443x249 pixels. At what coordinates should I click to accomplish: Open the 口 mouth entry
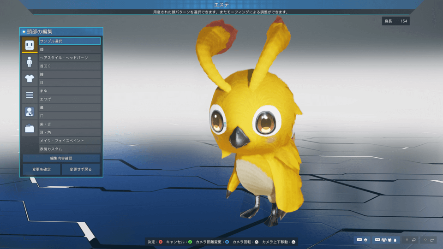pos(70,116)
